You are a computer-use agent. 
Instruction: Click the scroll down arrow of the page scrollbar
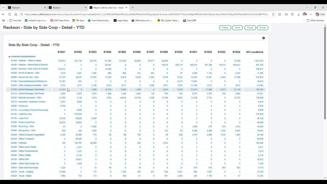pos(325,178)
